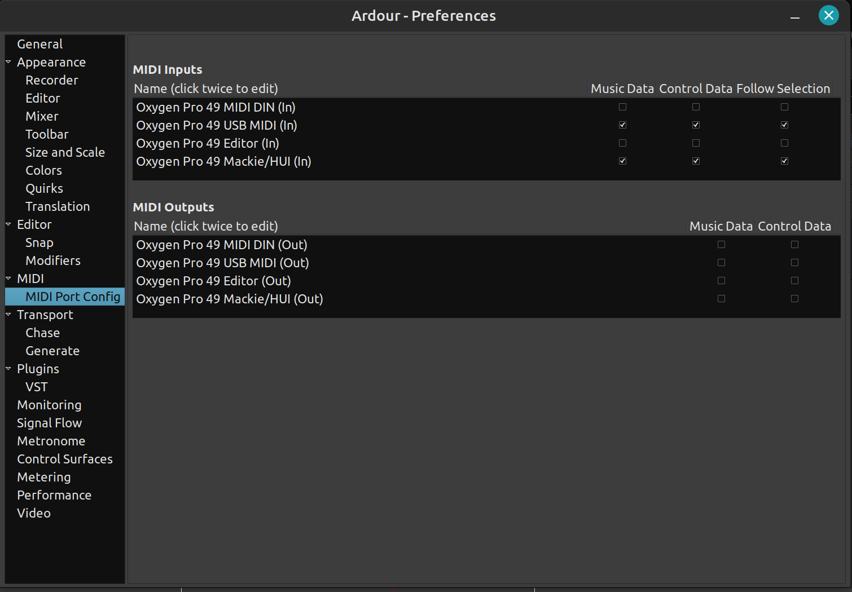Image resolution: width=852 pixels, height=592 pixels.
Task: Open the VST plugin settings
Action: (36, 387)
